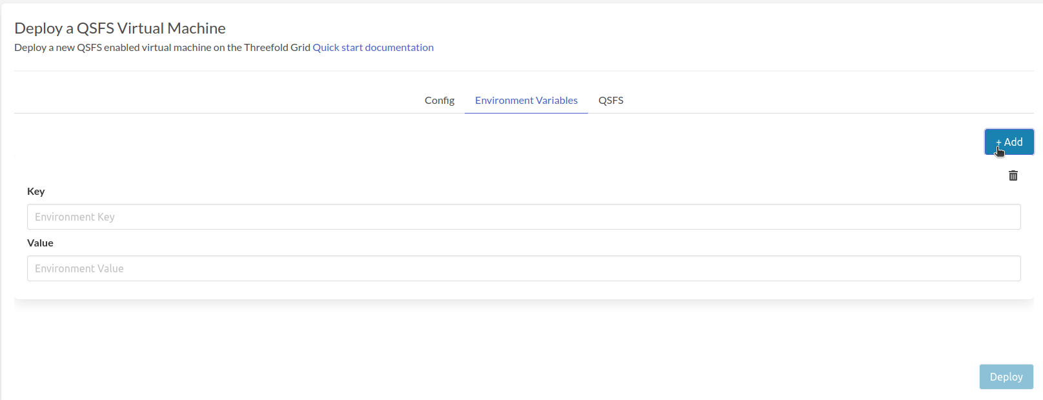
Task: Delete the environment variable with trash icon
Action: (x=1013, y=175)
